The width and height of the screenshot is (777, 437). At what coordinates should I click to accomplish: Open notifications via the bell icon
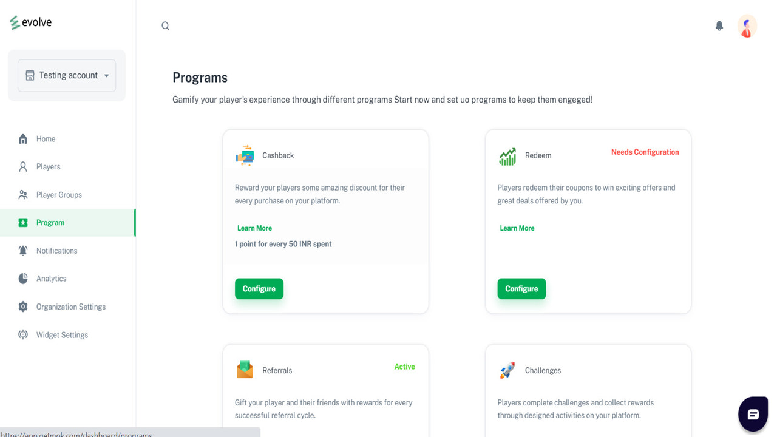[719, 25]
